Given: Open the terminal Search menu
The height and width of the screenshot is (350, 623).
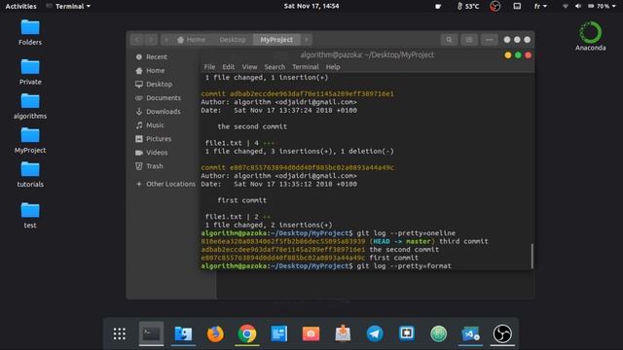Looking at the screenshot, I should [x=275, y=67].
